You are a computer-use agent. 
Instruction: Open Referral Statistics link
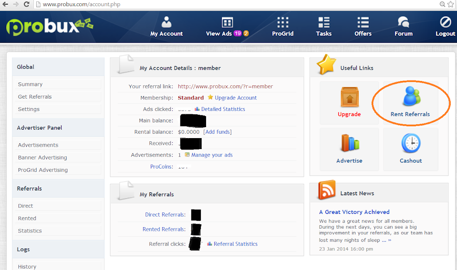(236, 244)
